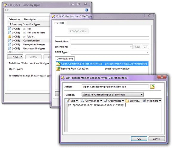Open the File menu in File Types window
This screenshot has width=172, height=148.
(x=7, y=10)
